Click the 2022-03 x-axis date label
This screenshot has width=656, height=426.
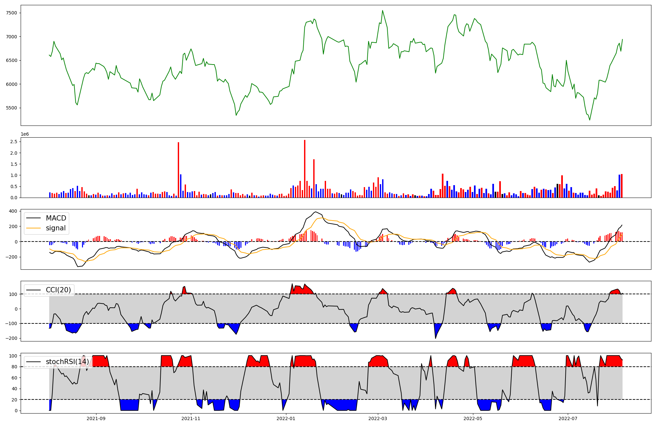pos(378,418)
